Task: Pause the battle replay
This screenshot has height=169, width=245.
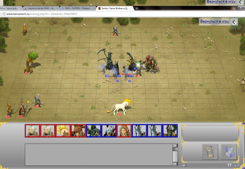Action: 229,165
